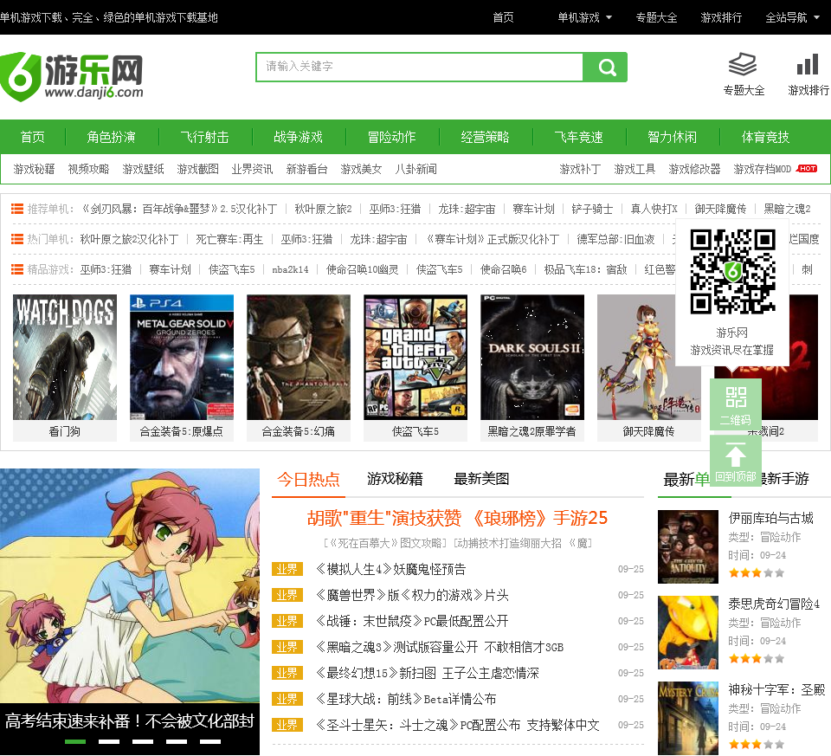
Task: Switch to the 最新美图 tab
Action: coord(481,479)
